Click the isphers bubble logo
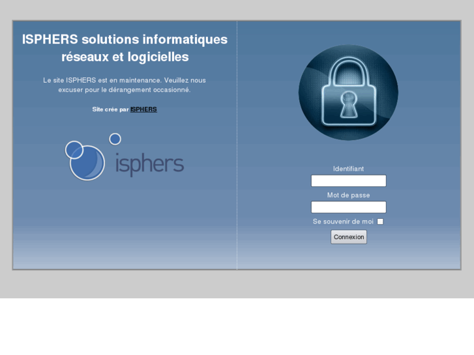The height and width of the screenshot is (355, 474). 125,157
